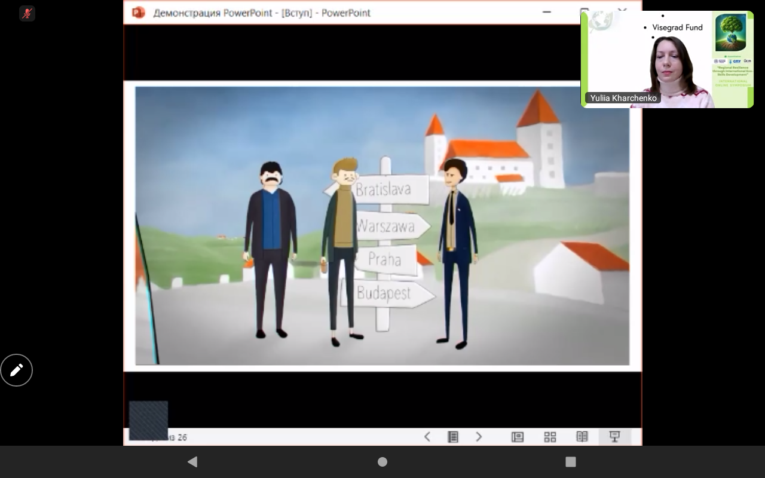
Task: Open the pencil annotation tool
Action: [x=16, y=370]
